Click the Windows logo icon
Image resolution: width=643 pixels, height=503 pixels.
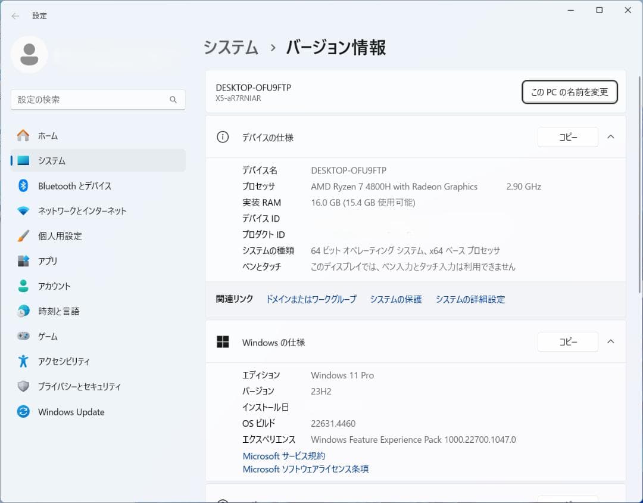click(223, 341)
